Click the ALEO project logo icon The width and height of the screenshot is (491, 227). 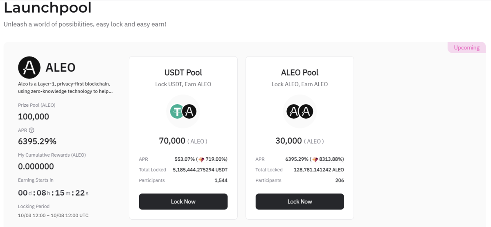[29, 67]
